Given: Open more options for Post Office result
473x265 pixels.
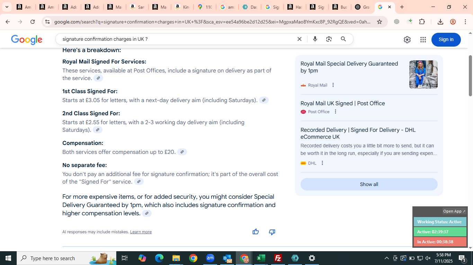Looking at the screenshot, I should point(335,111).
